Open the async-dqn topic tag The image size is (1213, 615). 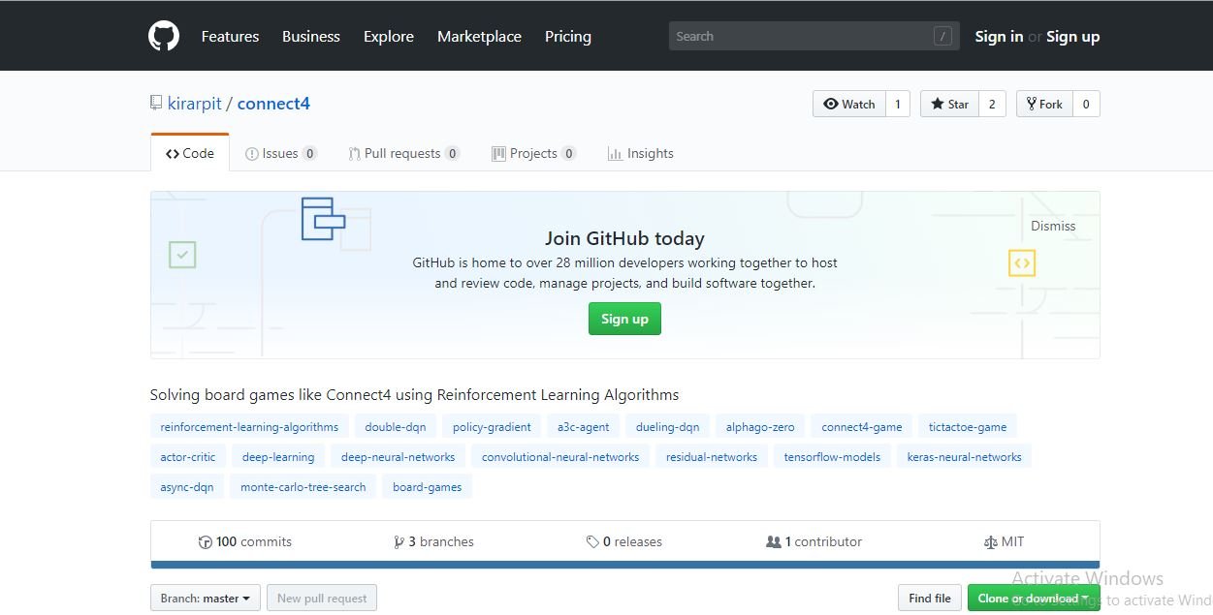187,487
